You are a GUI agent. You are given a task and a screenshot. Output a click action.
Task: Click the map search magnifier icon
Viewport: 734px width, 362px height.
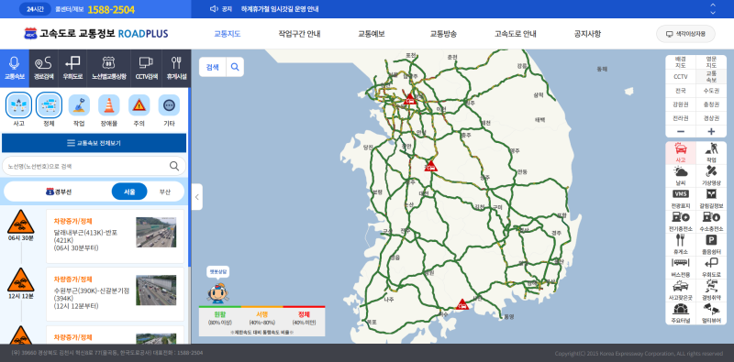pos(235,67)
